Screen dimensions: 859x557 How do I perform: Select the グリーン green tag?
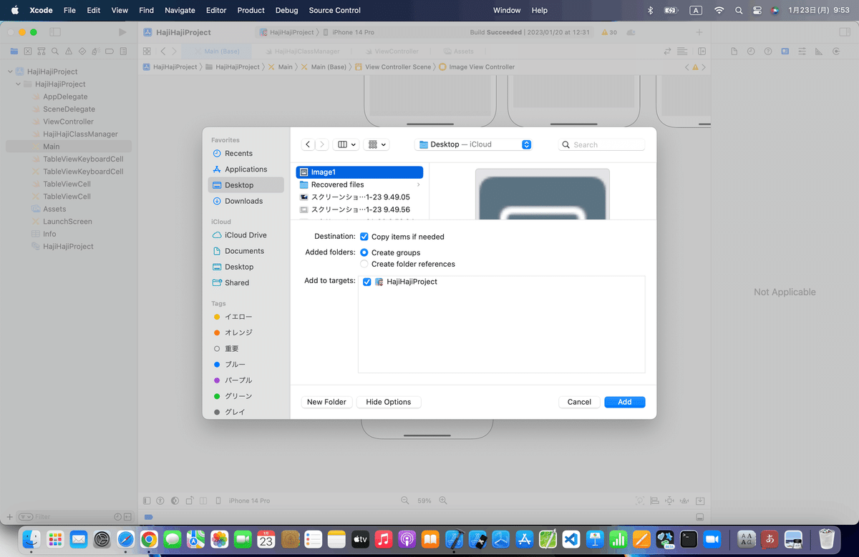coord(246,396)
